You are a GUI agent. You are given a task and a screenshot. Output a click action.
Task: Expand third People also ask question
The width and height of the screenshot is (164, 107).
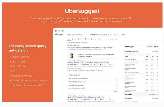click(x=93, y=85)
